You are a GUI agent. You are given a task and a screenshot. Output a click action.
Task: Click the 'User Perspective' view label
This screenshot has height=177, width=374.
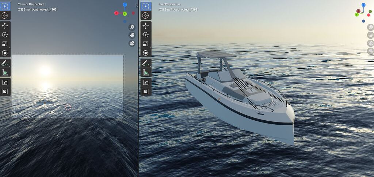[x=169, y=4]
